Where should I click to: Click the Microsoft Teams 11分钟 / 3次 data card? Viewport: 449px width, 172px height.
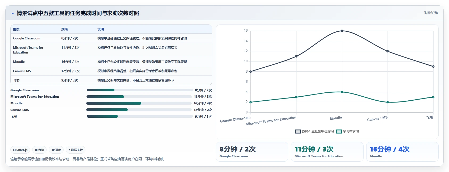(327, 152)
